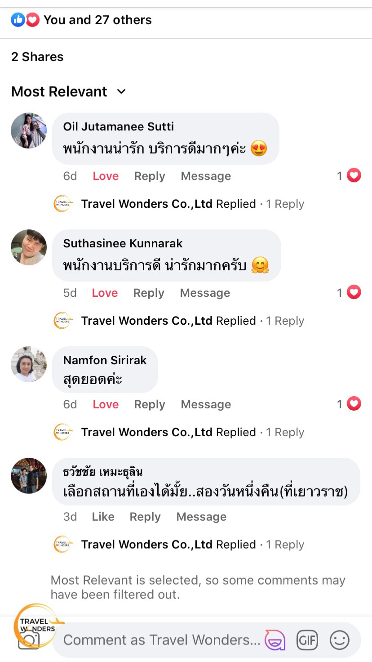The image size is (372, 662).
Task: Open the 2 Shares list
Action: click(37, 57)
